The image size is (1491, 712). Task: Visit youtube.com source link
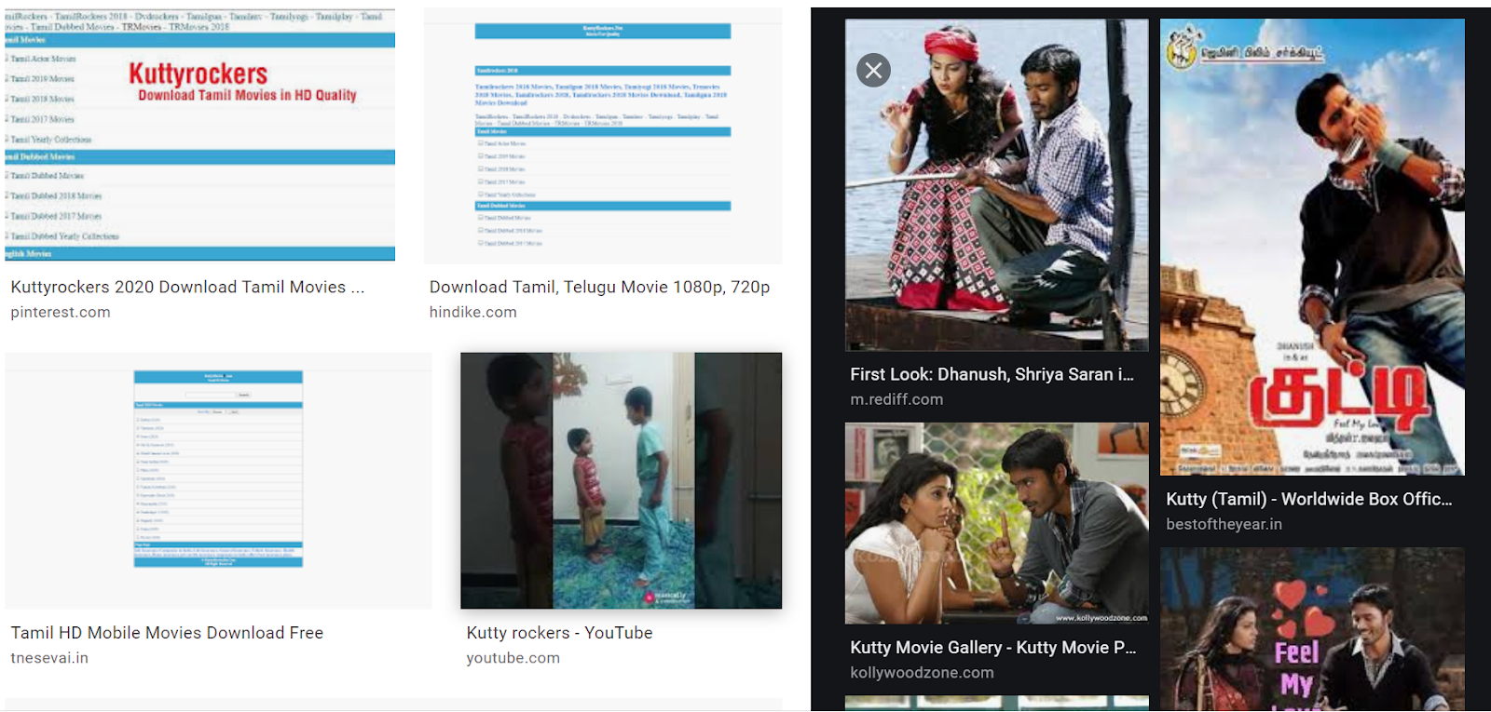(513, 657)
